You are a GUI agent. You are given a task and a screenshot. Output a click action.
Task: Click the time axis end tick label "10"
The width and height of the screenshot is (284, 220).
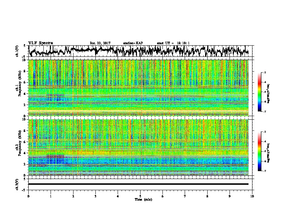252,196
